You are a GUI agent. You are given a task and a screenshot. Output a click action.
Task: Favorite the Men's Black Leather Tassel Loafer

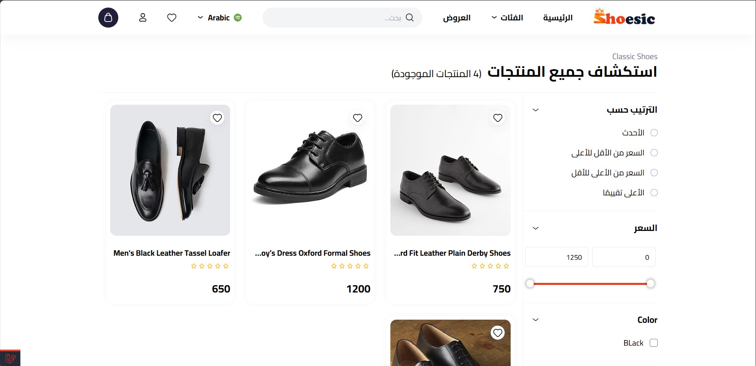217,118
